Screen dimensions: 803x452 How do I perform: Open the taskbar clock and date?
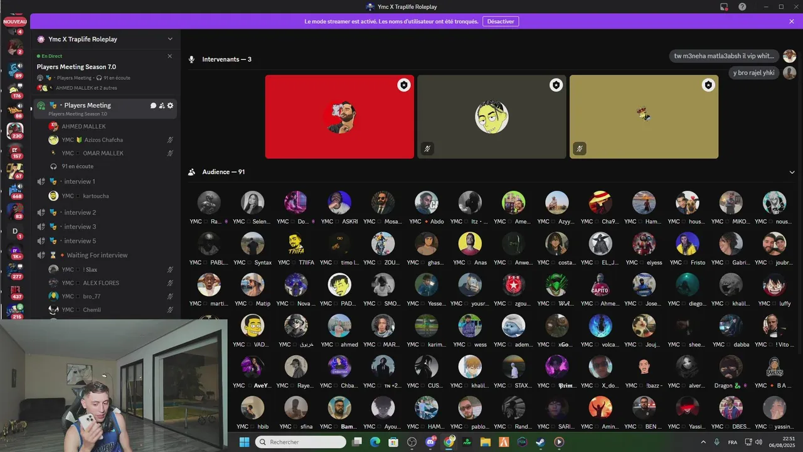pos(782,442)
